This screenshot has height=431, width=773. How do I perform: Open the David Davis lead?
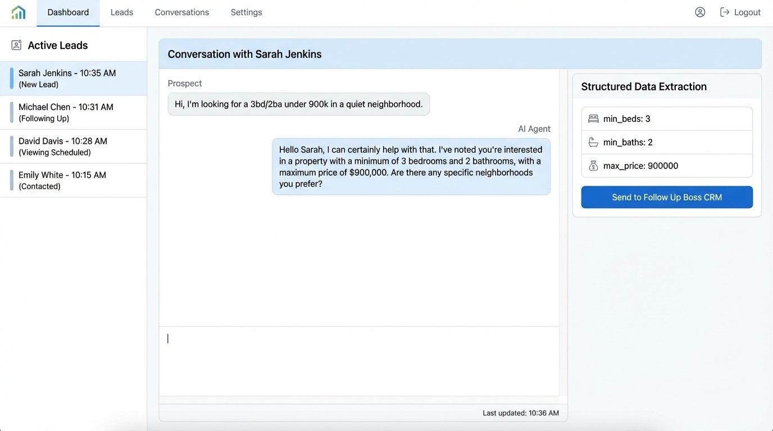click(73, 146)
